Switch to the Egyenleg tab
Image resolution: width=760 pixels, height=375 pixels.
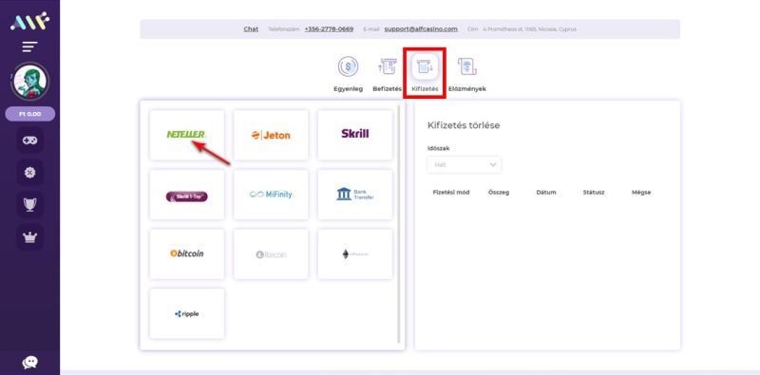pyautogui.click(x=348, y=74)
